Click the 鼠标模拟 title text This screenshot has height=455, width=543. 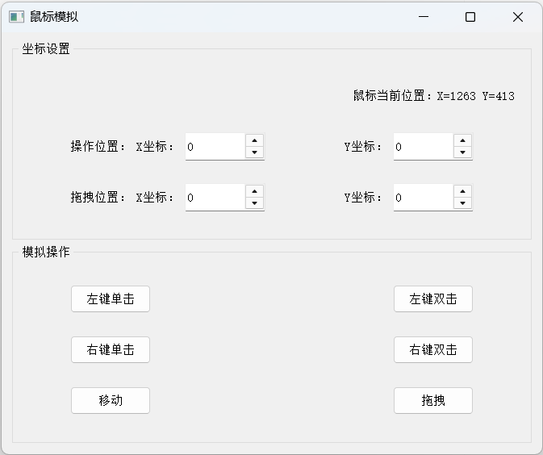pyautogui.click(x=54, y=17)
